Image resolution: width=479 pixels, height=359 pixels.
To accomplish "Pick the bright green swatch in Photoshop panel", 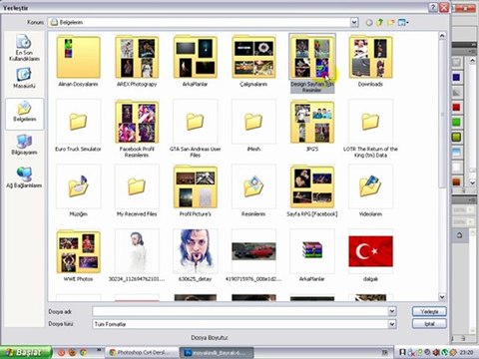I will (x=456, y=123).
